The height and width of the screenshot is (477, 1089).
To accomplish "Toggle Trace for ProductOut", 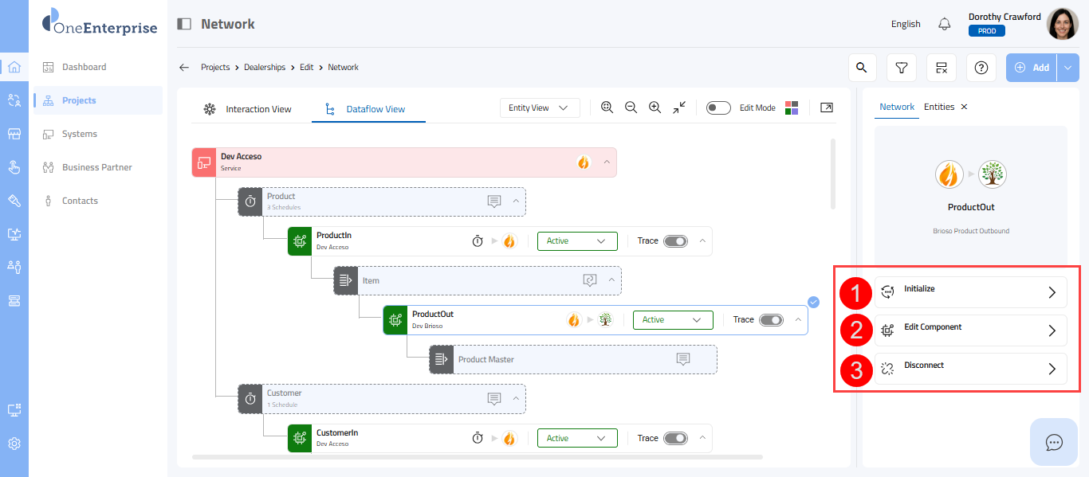I will click(771, 319).
